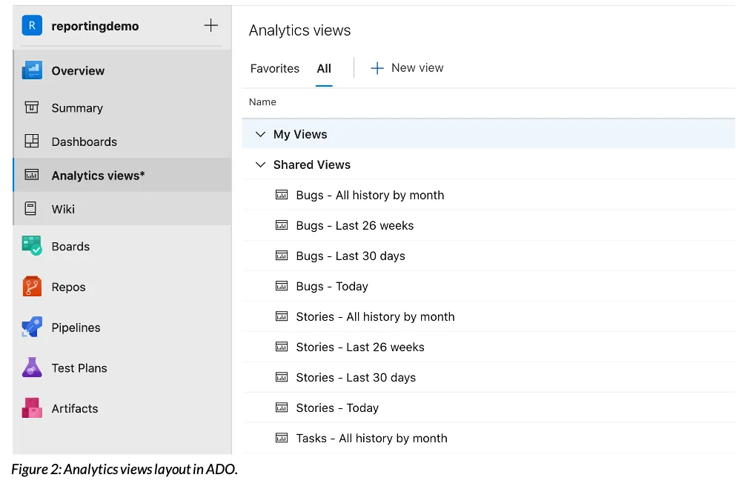Viewport: 736px width, 486px height.
Task: Click icon of Stories - Last 26 weeks
Action: pos(282,347)
